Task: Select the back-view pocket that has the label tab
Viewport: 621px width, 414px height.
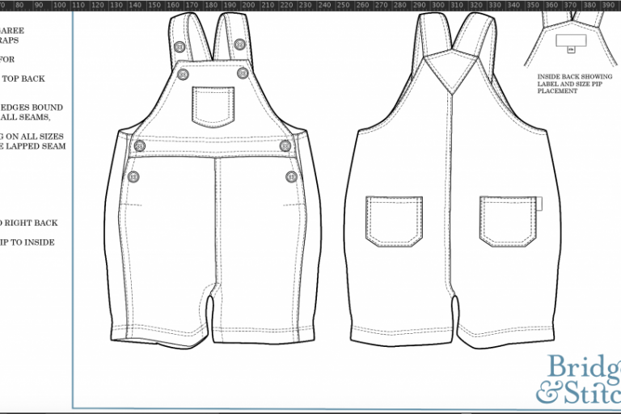Action: 509,222
